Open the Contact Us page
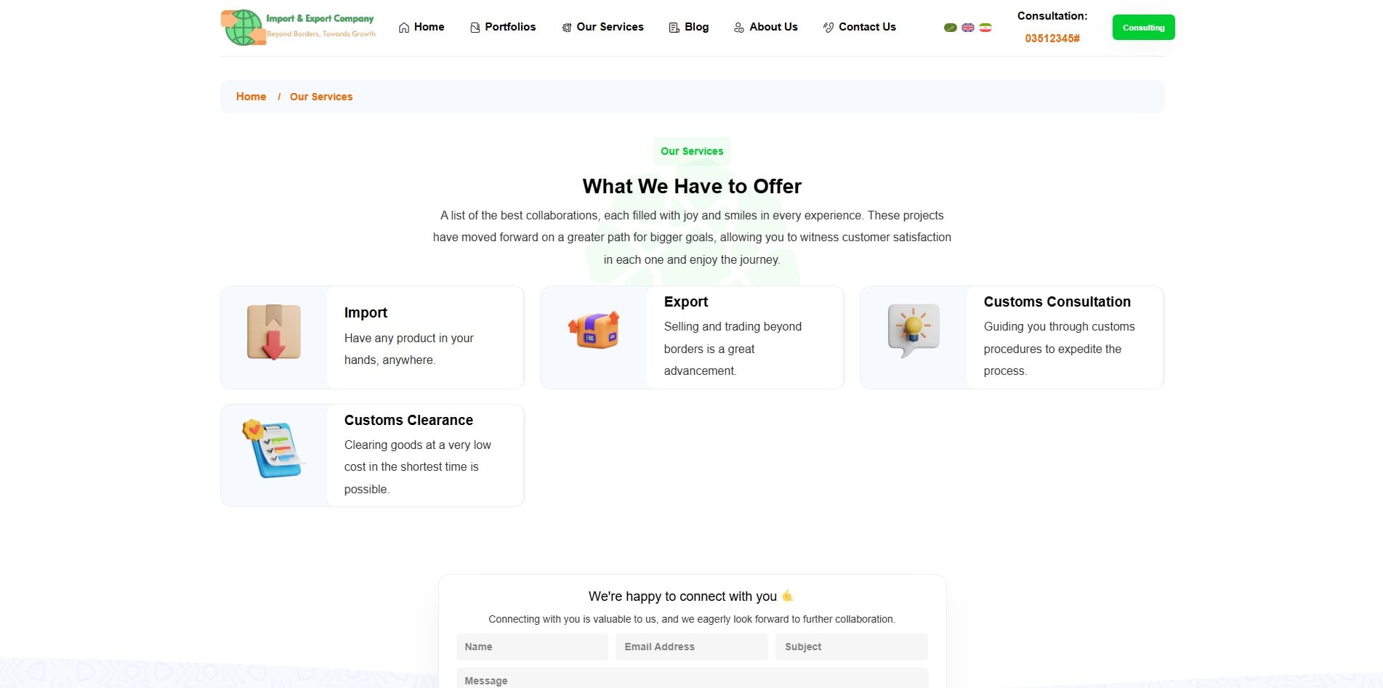The width and height of the screenshot is (1383, 688). [x=859, y=27]
